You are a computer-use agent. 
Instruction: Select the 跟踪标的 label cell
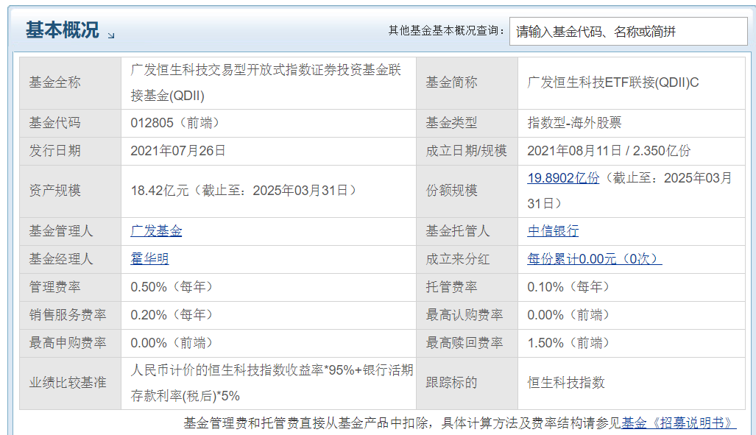pyautogui.click(x=467, y=383)
